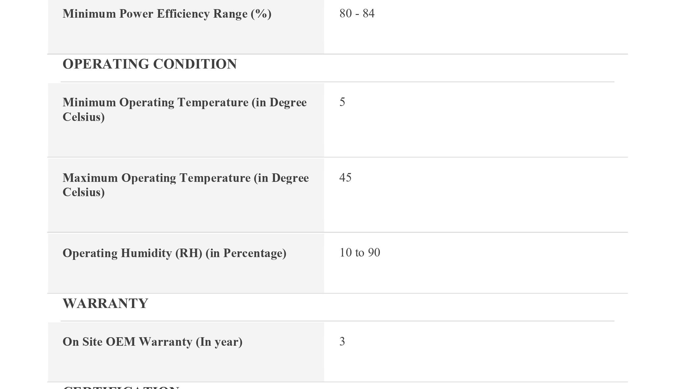Screen dimensions: 682x389
Task: Click the Minimum Power Efficiency Range label
Action: [167, 14]
